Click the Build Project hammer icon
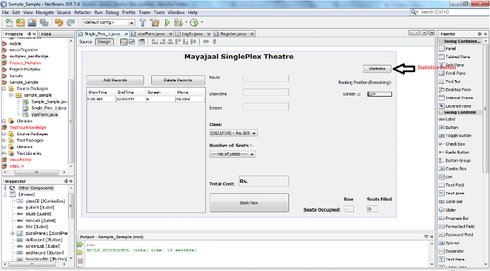Image resolution: width=490 pixels, height=271 pixels. 143,23
